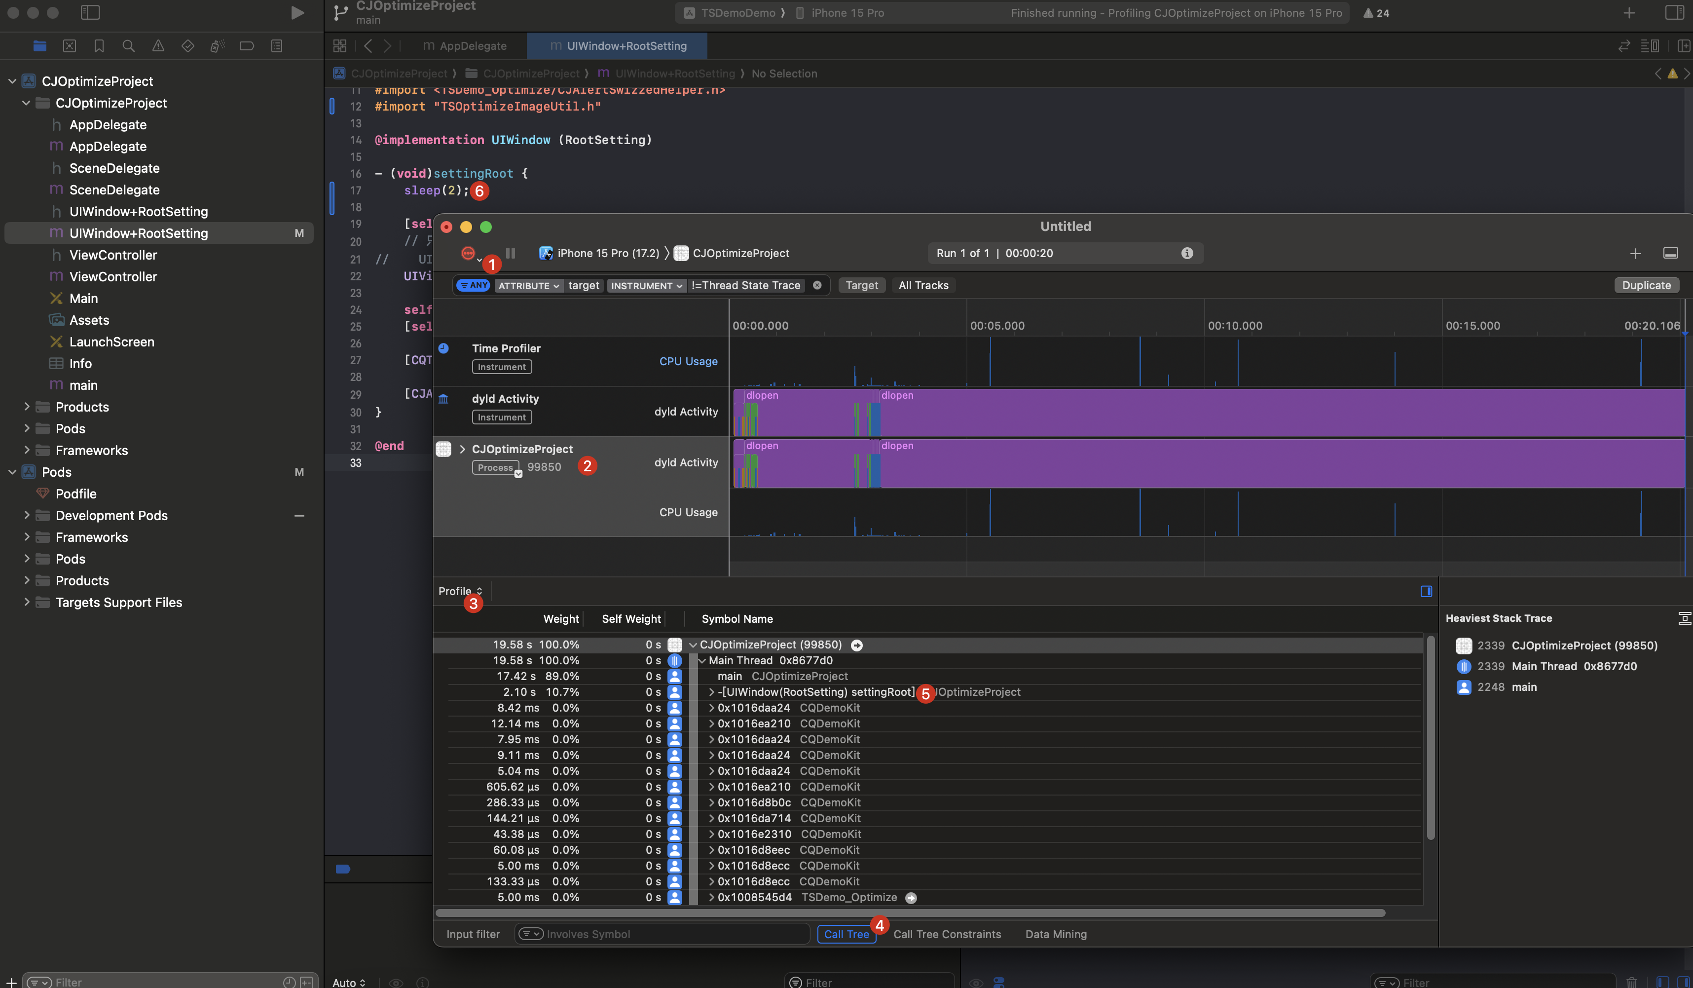Sort call tree by Weight column

point(561,618)
